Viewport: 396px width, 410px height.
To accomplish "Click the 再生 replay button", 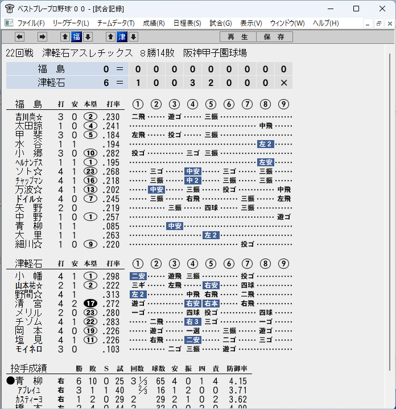I will click(x=238, y=37).
